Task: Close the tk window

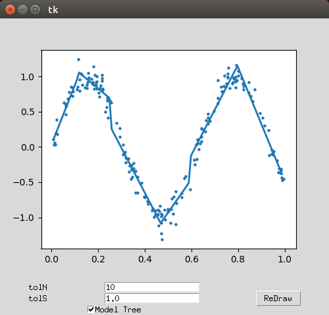Action: point(10,10)
